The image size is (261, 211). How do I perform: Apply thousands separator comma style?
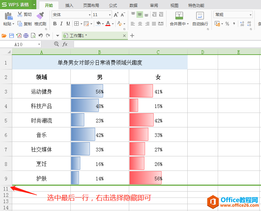click(x=234, y=24)
